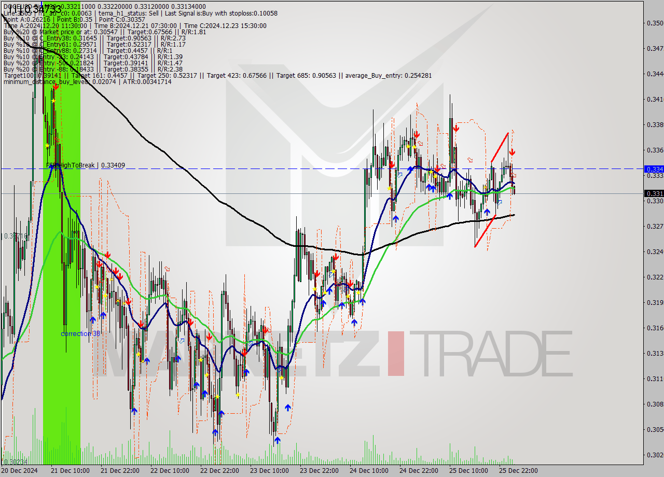Click the 'Time A:2024.12.20 11:30:00' line
664x477 pixels.
coord(135,25)
